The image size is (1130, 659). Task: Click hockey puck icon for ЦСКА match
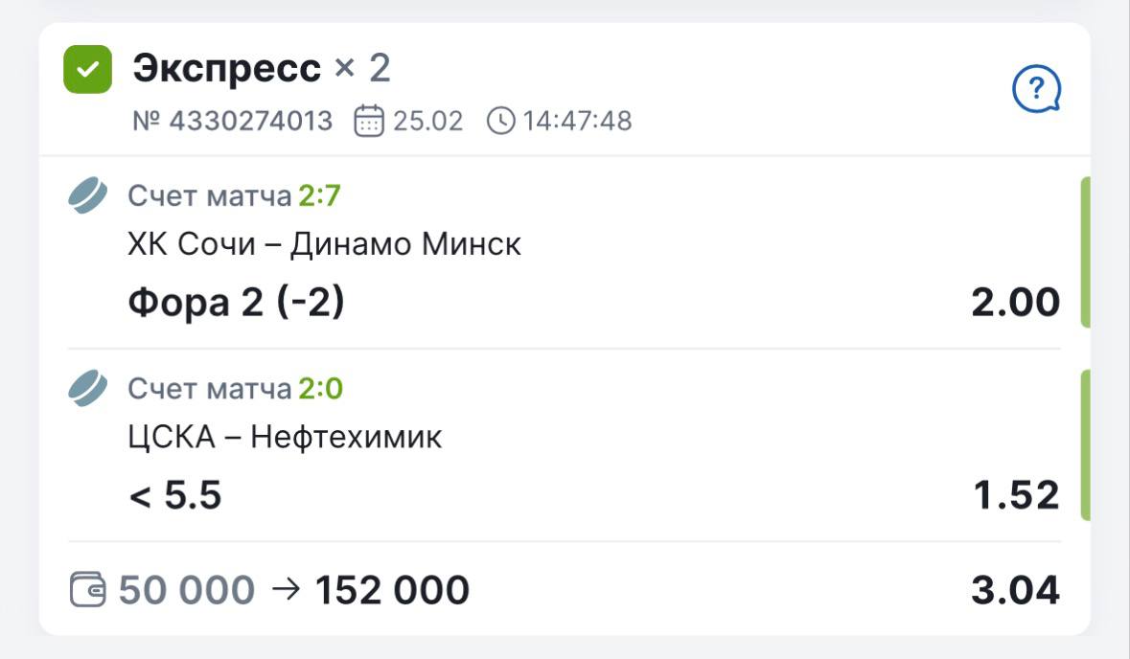click(88, 389)
